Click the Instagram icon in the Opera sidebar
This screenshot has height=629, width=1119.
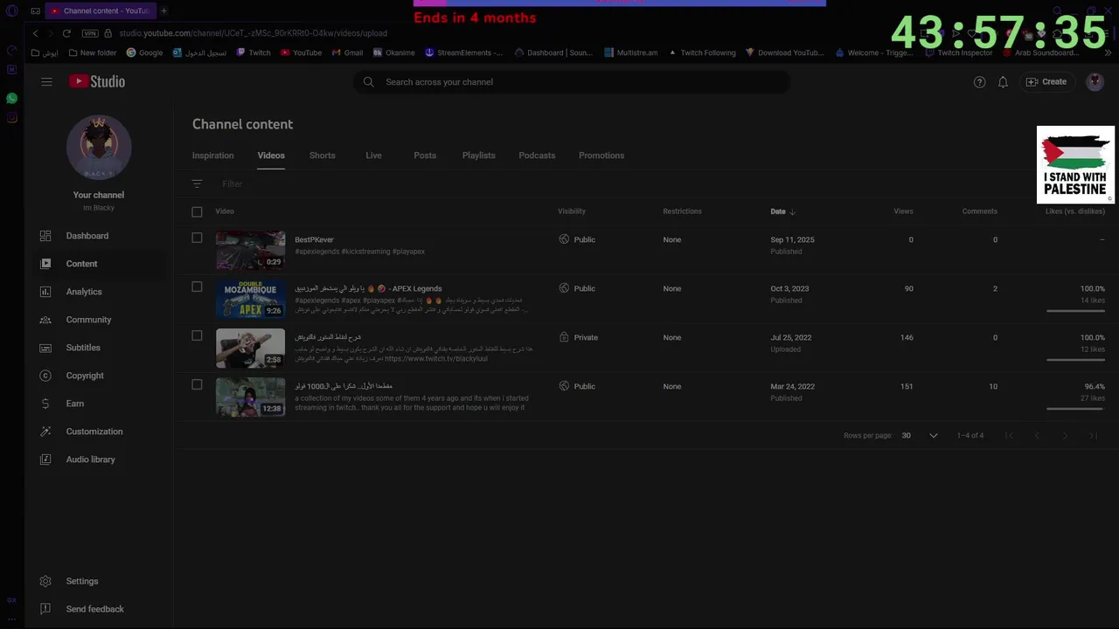coord(11,117)
